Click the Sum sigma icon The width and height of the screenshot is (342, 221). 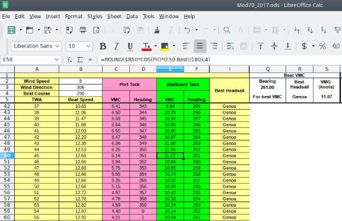[80, 60]
